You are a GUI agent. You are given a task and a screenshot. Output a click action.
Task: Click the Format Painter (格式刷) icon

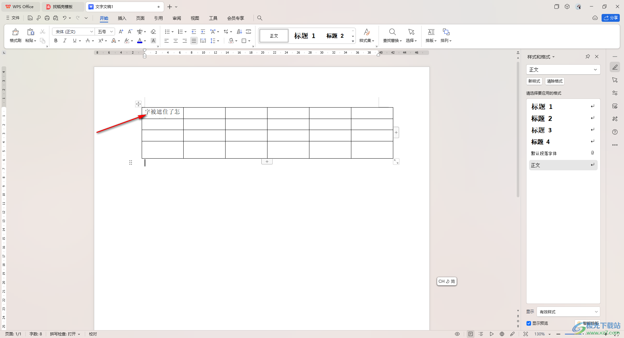coord(15,32)
